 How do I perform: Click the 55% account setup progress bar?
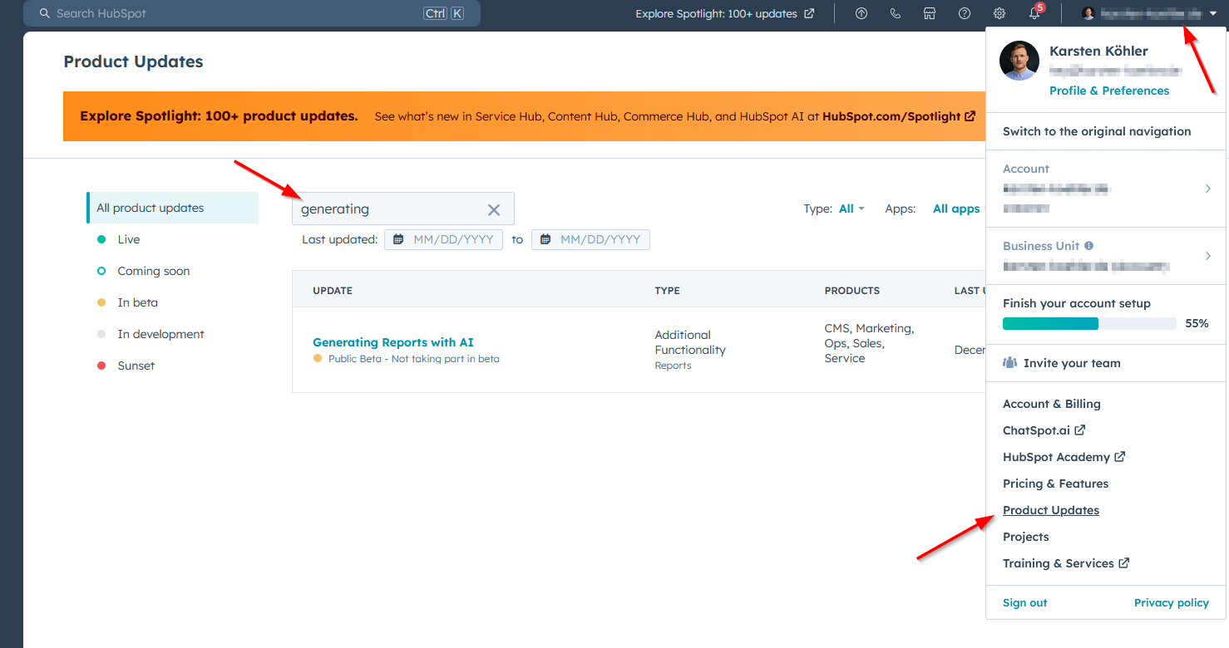tap(1088, 323)
